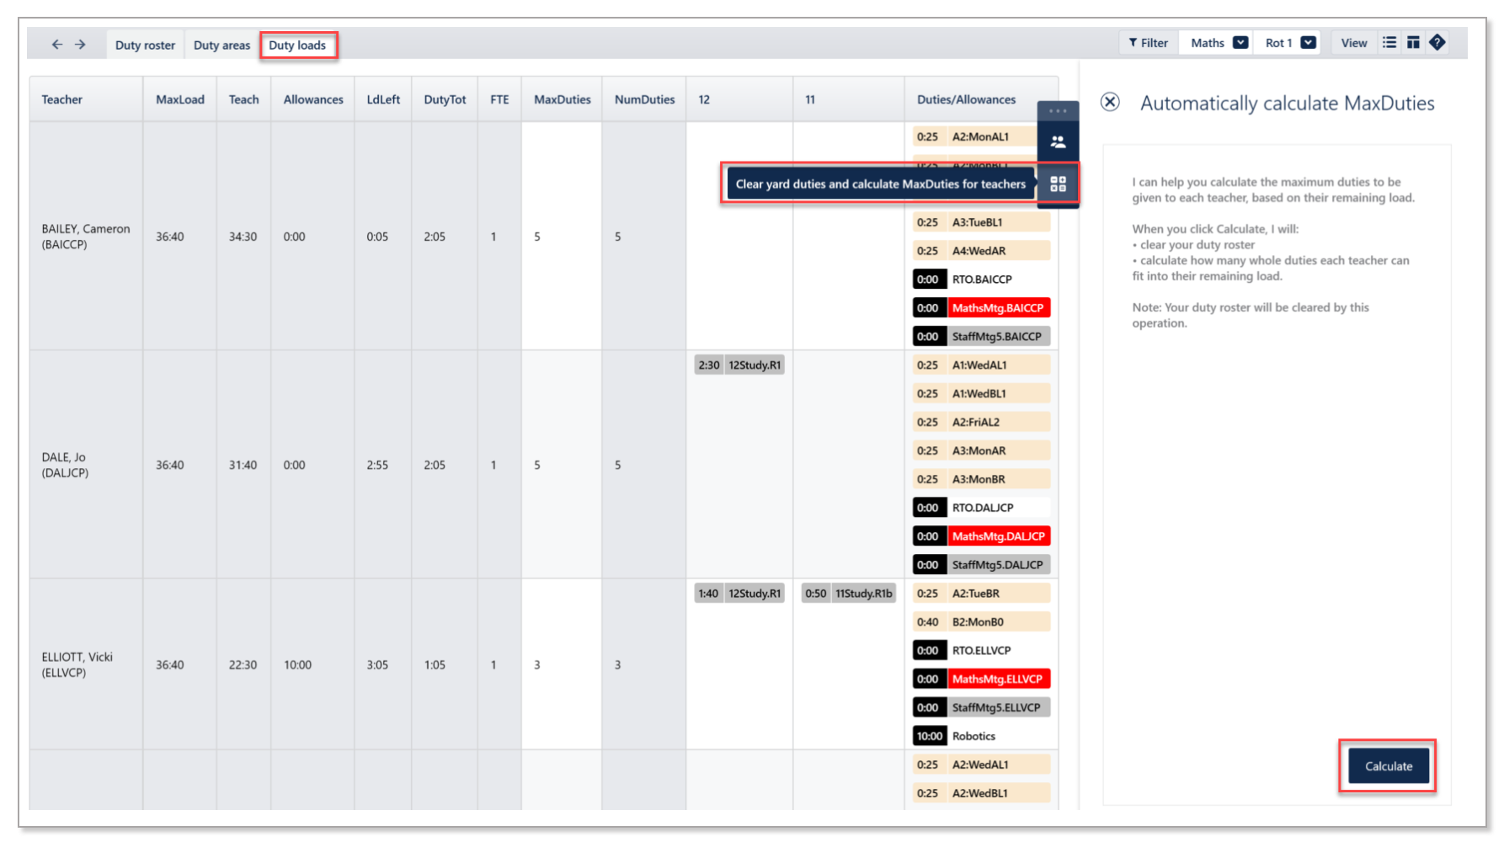Click the RTO.DALJCP allowance

[x=981, y=508]
